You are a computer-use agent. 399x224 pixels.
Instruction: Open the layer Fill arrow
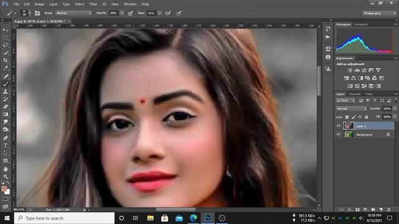click(395, 117)
